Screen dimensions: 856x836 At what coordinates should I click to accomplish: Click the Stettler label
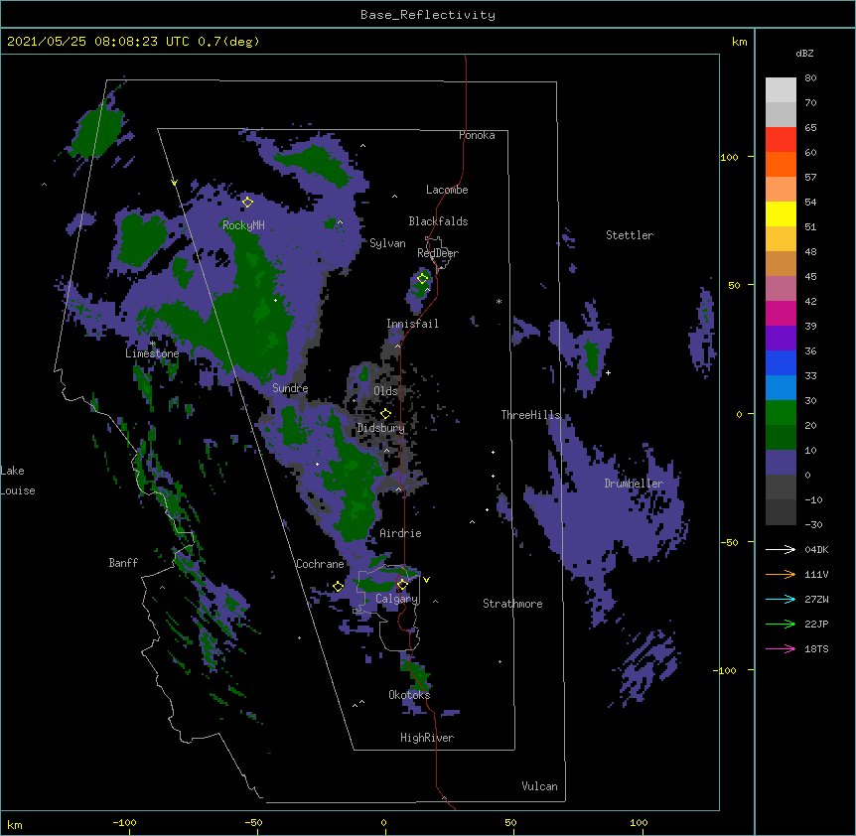click(x=630, y=235)
